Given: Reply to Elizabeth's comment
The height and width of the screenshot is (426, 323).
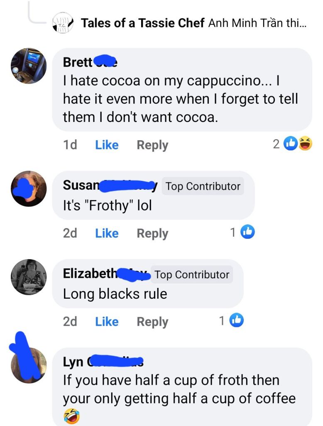Looking at the screenshot, I should 152,322.
